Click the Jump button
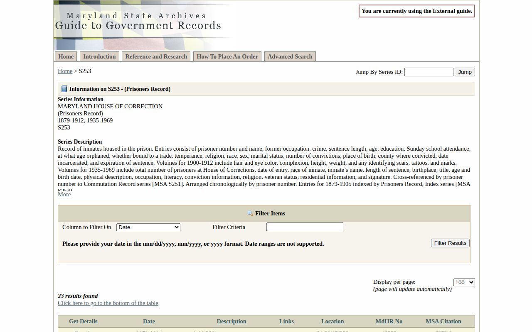Screen dimensions: 532x332 465,72
